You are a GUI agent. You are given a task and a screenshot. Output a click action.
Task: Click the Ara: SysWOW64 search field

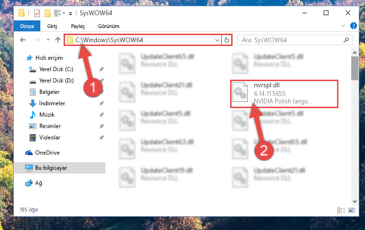coord(291,40)
